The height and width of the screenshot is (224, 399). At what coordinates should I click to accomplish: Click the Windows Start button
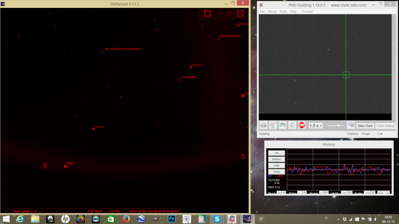6,219
